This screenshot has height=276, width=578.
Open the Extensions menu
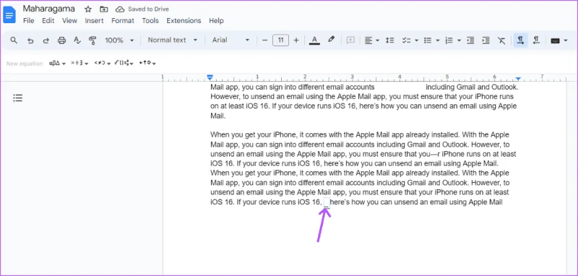tap(184, 21)
